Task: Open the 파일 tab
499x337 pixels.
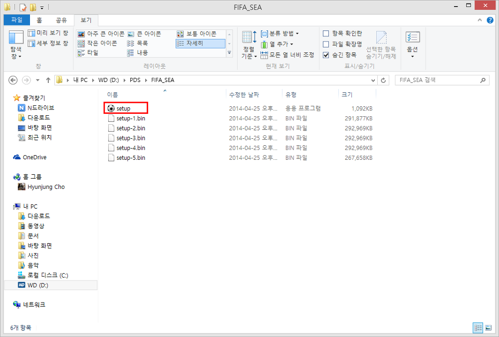Action: (17, 20)
